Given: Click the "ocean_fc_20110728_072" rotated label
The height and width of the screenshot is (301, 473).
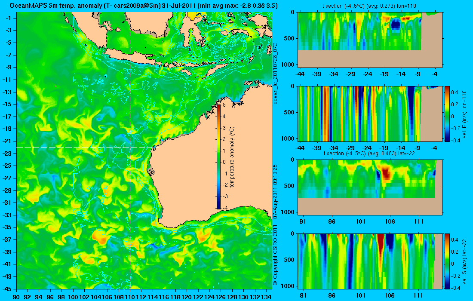Looking at the screenshot, I should [275, 74].
